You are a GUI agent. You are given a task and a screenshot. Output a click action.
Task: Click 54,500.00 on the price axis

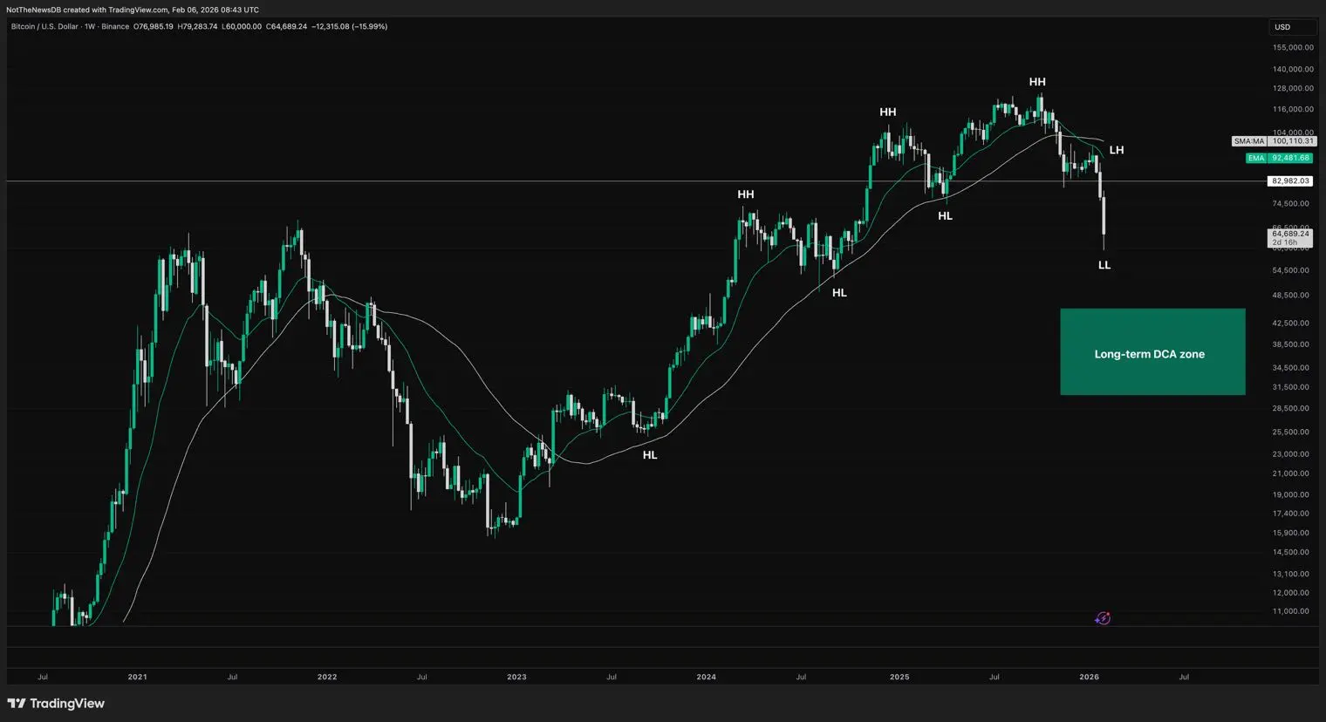pos(1291,270)
